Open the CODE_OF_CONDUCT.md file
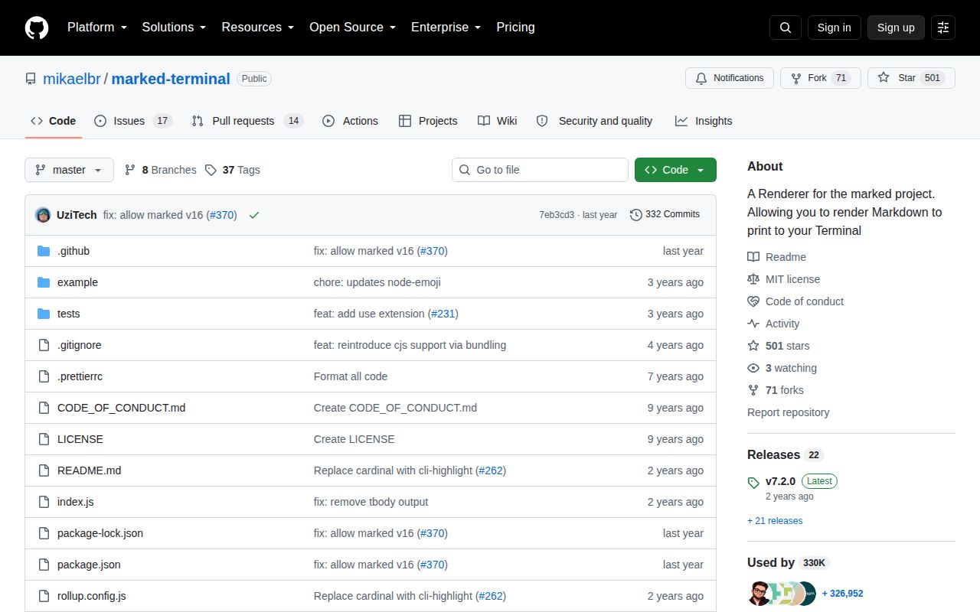980x612 pixels. (121, 408)
